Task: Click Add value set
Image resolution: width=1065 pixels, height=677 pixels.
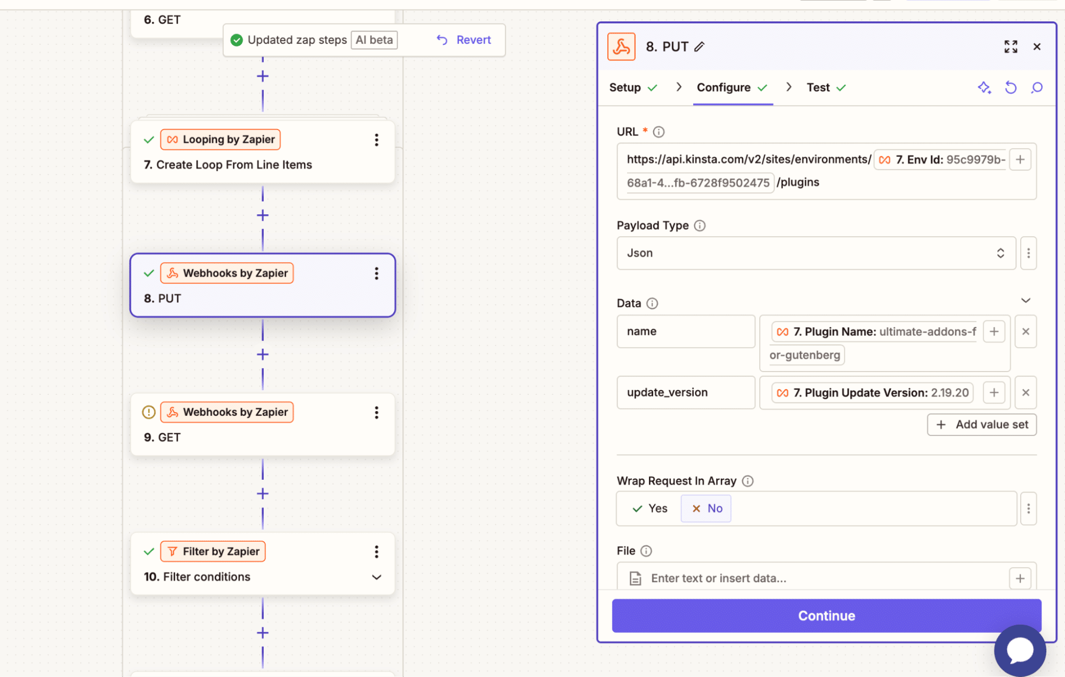Action: [x=981, y=424]
